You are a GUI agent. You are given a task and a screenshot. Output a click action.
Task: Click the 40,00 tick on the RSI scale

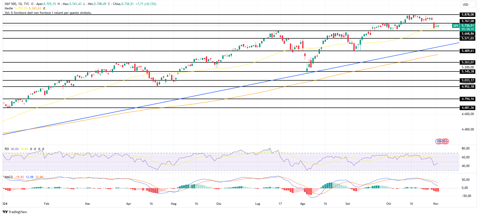[x=466, y=166]
